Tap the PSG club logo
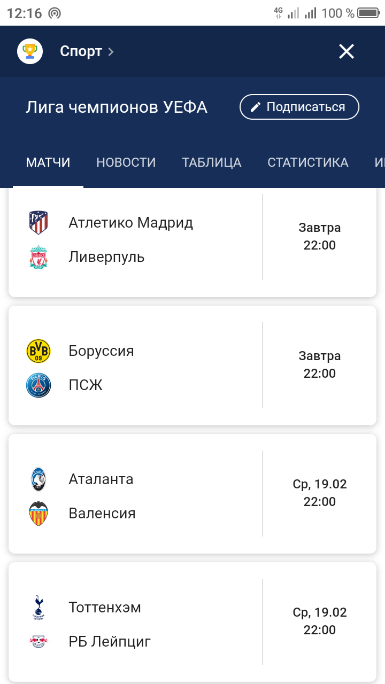The image size is (385, 684). point(38,385)
